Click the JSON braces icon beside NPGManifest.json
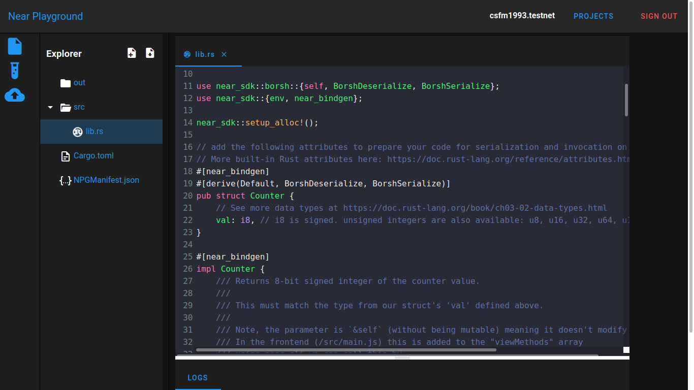The width and height of the screenshot is (694, 390). tap(66, 180)
